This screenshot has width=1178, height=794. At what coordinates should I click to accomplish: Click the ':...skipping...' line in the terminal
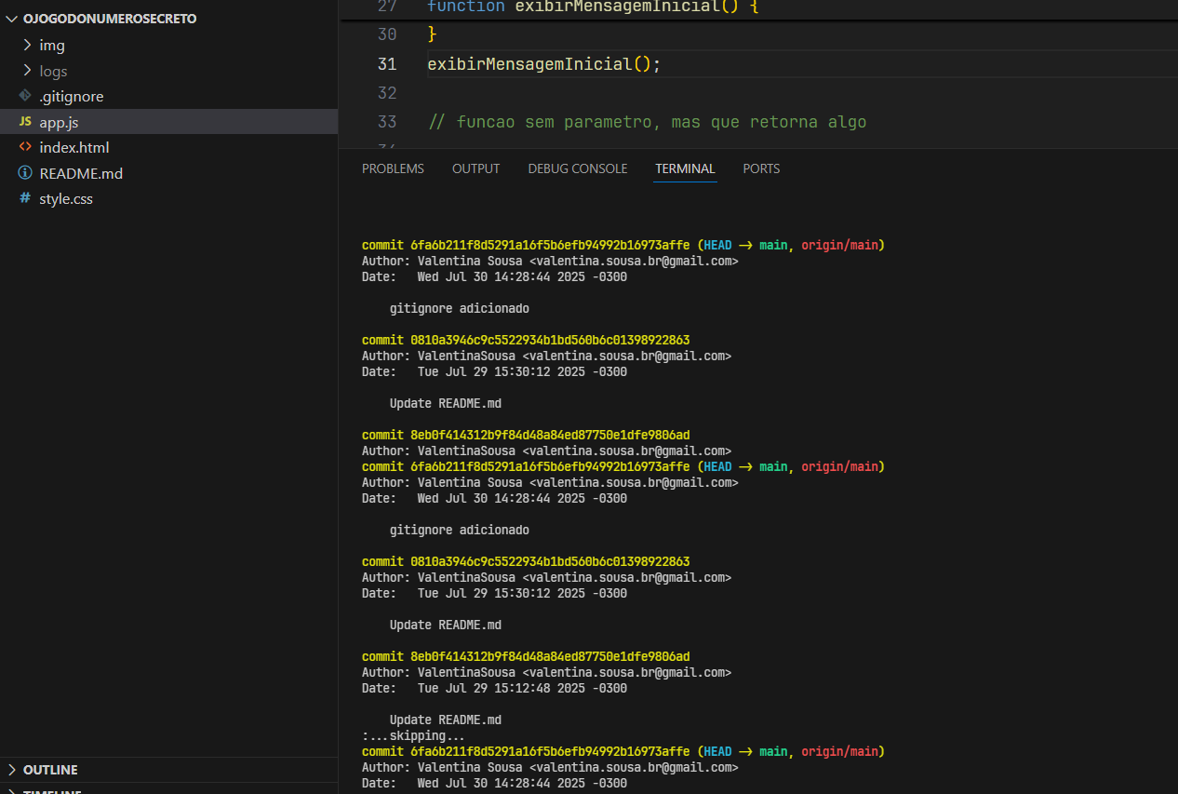click(x=413, y=735)
